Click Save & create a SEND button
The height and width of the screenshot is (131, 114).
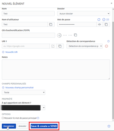(44, 126)
